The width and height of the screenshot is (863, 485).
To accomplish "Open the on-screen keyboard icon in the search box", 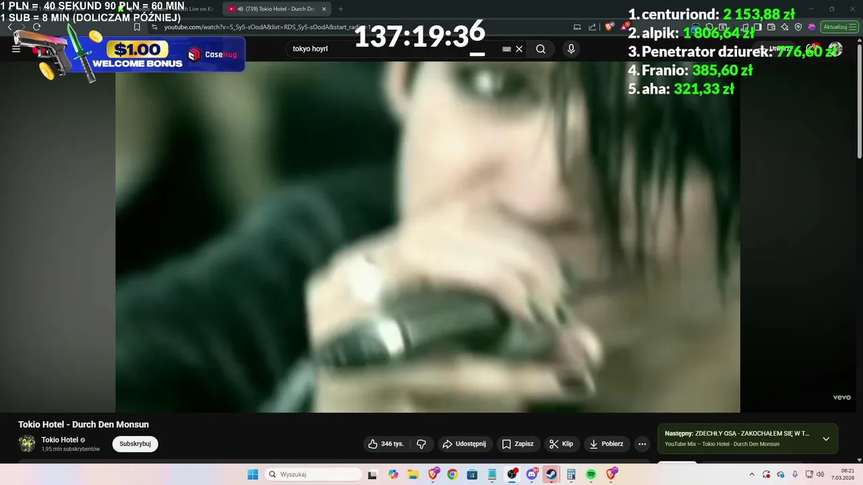I will [506, 49].
